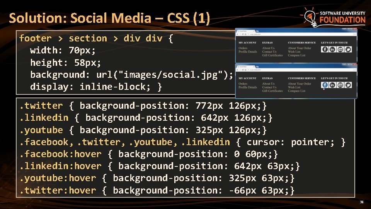This screenshot has width=371, height=209.
Task: Open Orders link in lower browser
Action: pos(243,84)
